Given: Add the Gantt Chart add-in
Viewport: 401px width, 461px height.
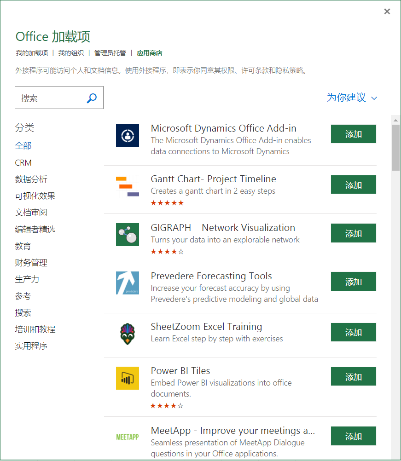Looking at the screenshot, I should [353, 184].
